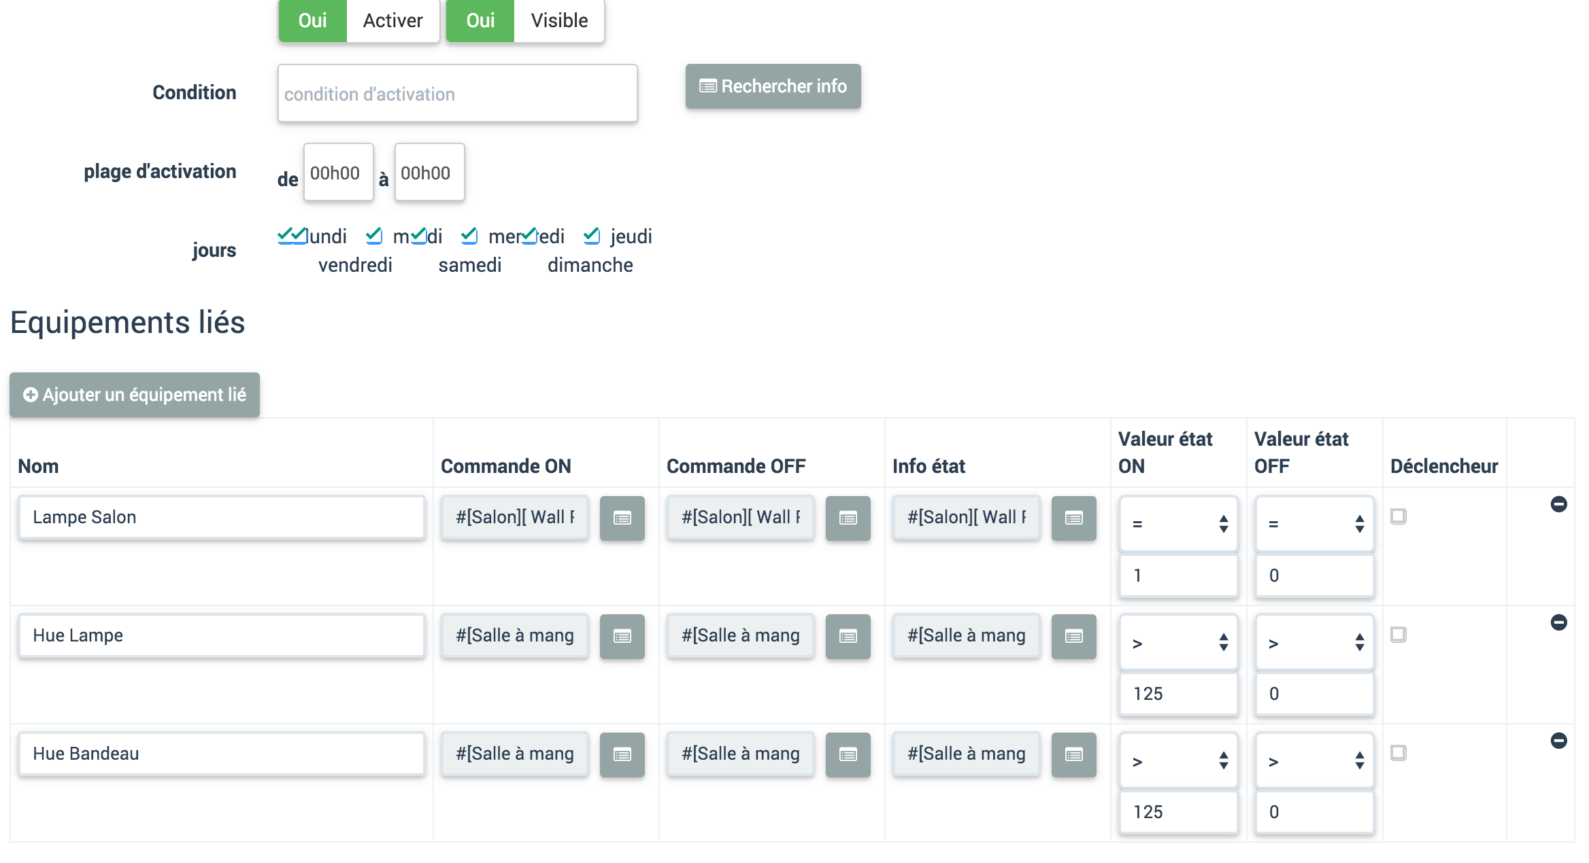Edit the Hue Bandeau name field
This screenshot has width=1589, height=863.
[222, 754]
